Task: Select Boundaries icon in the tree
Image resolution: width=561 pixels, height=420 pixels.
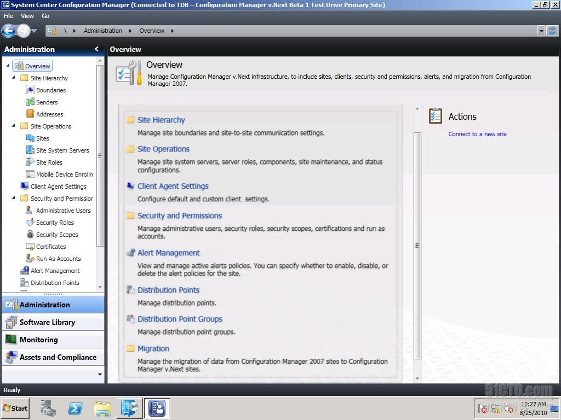Action: click(30, 90)
